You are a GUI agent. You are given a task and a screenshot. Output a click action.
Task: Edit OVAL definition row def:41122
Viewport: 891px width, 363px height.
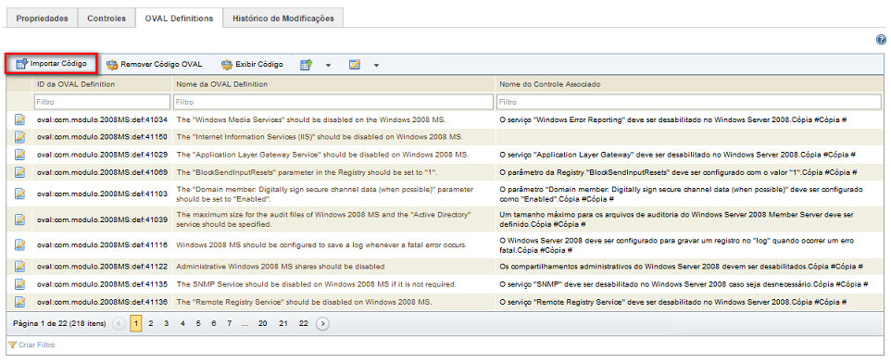point(19,266)
